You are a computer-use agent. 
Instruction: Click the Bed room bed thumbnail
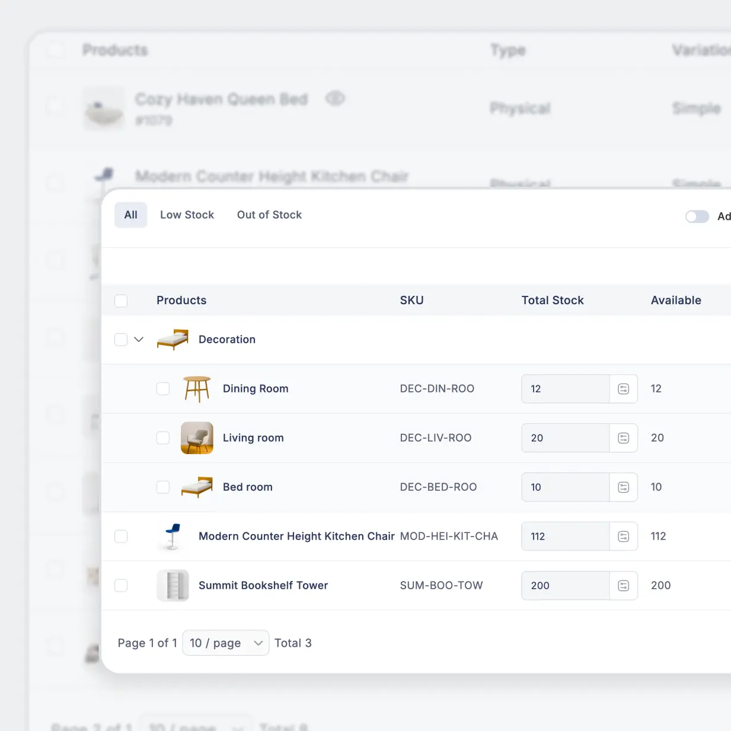coord(197,487)
